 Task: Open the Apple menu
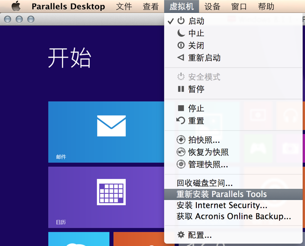coord(16,6)
